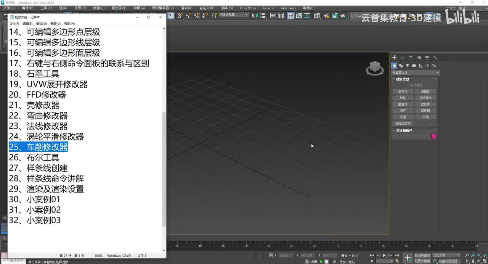488x264 pixels.
Task: Open the Modify tab in command panel
Action: 403,58
